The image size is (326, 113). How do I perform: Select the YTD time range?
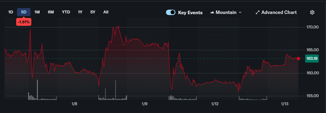pos(66,12)
